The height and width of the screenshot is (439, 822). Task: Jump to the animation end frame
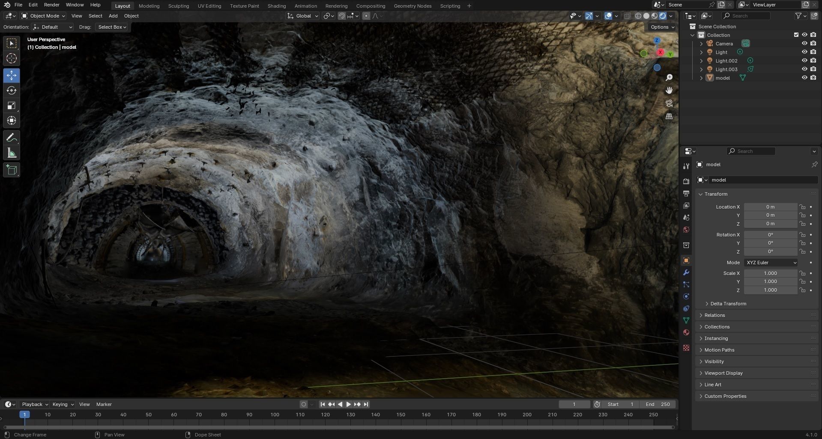tap(366, 404)
